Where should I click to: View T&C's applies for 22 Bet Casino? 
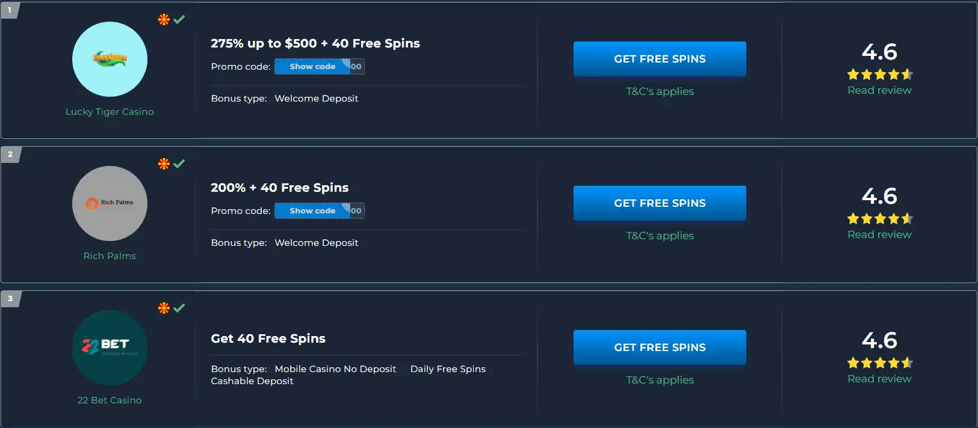point(660,380)
